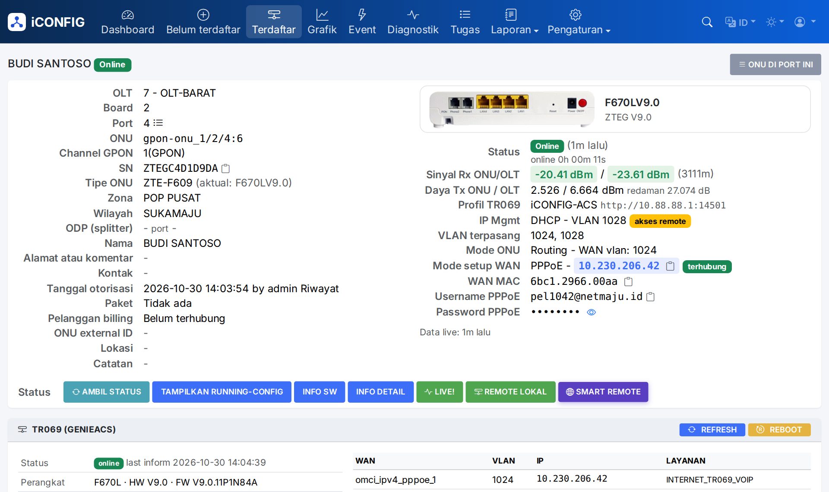This screenshot has height=492, width=829.
Task: Open the language ID dropdown
Action: tap(740, 22)
